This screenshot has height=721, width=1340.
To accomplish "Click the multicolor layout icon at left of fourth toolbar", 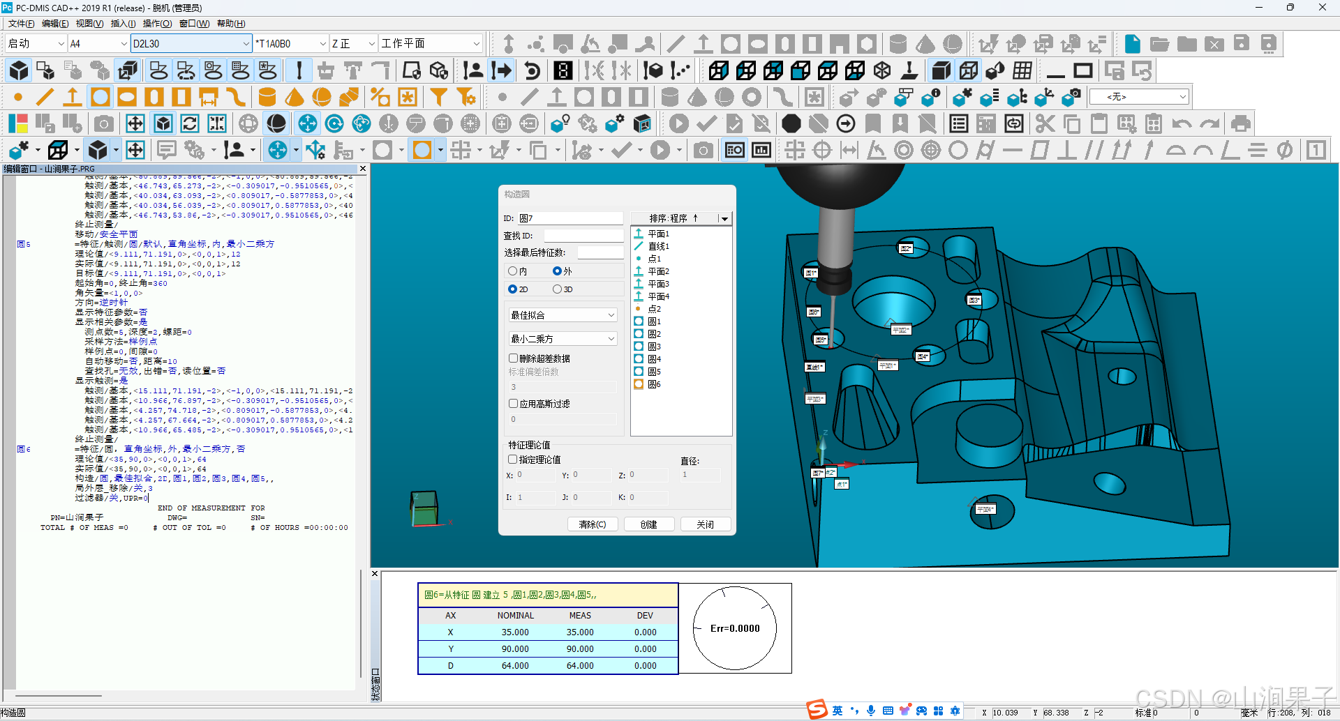I will pos(18,123).
